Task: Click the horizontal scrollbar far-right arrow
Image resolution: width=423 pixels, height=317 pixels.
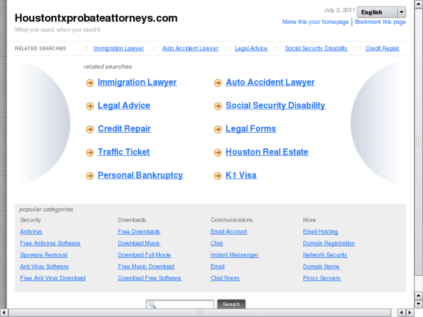Action: (410, 312)
